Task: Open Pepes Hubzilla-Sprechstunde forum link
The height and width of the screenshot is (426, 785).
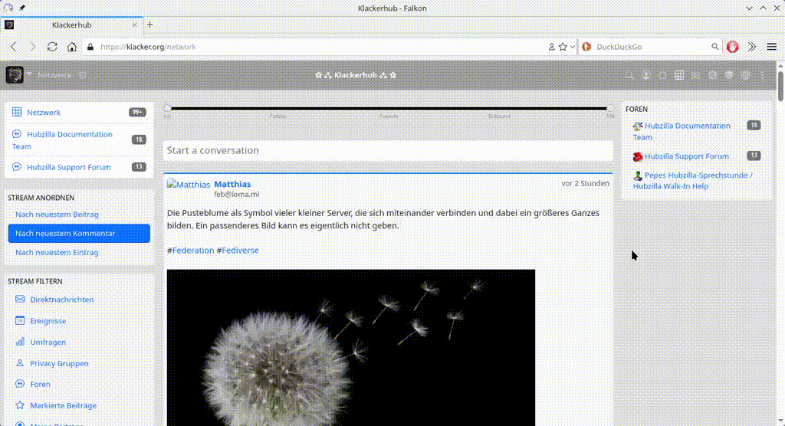Action: 693,180
